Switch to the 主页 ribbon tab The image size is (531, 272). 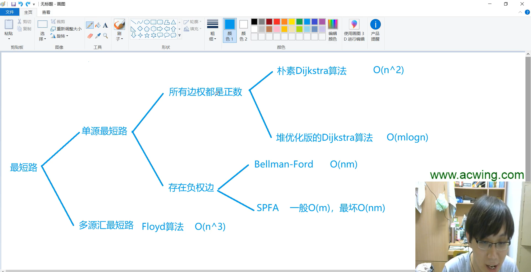click(28, 12)
